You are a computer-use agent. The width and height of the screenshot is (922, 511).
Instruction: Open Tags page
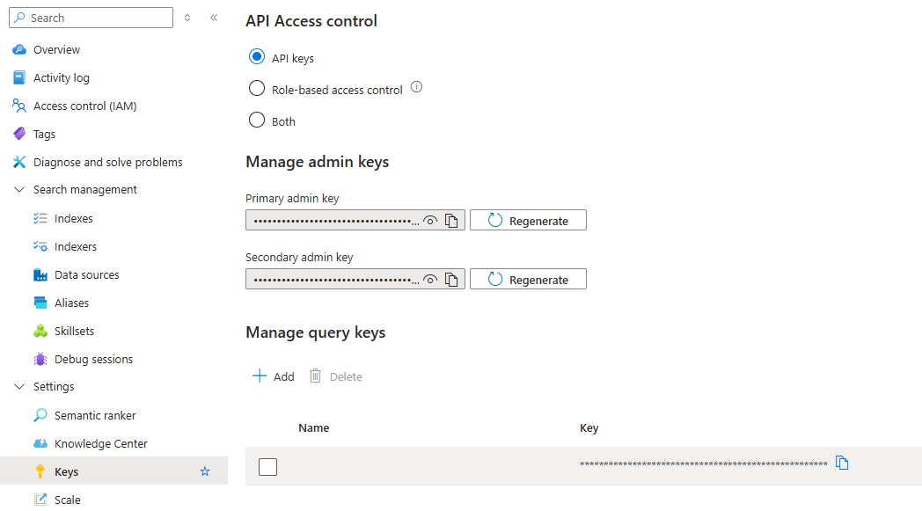(44, 134)
